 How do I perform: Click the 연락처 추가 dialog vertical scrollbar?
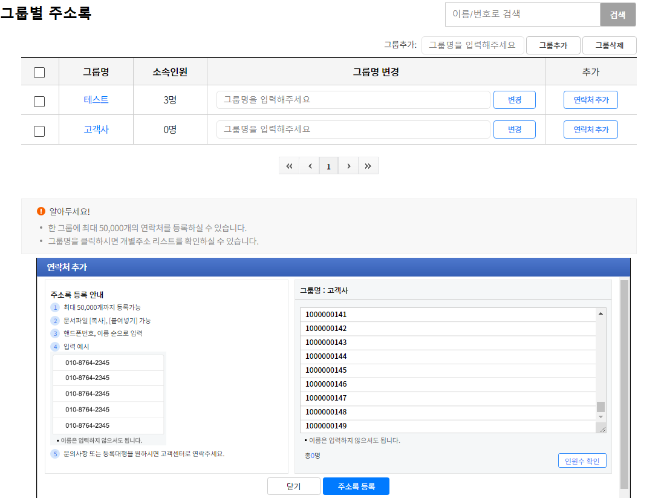pyautogui.click(x=624, y=384)
